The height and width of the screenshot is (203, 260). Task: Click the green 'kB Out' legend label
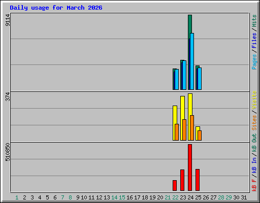pyautogui.click(x=254, y=143)
